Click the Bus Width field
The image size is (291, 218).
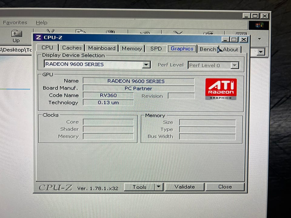pos(207,137)
